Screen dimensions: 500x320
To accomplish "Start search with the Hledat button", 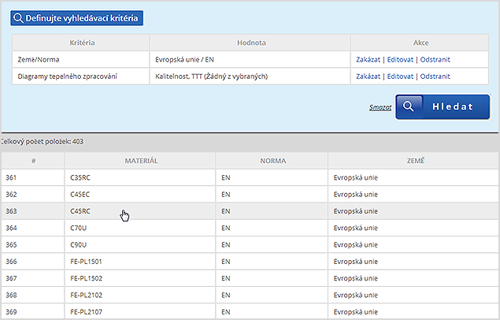I will tap(443, 107).
